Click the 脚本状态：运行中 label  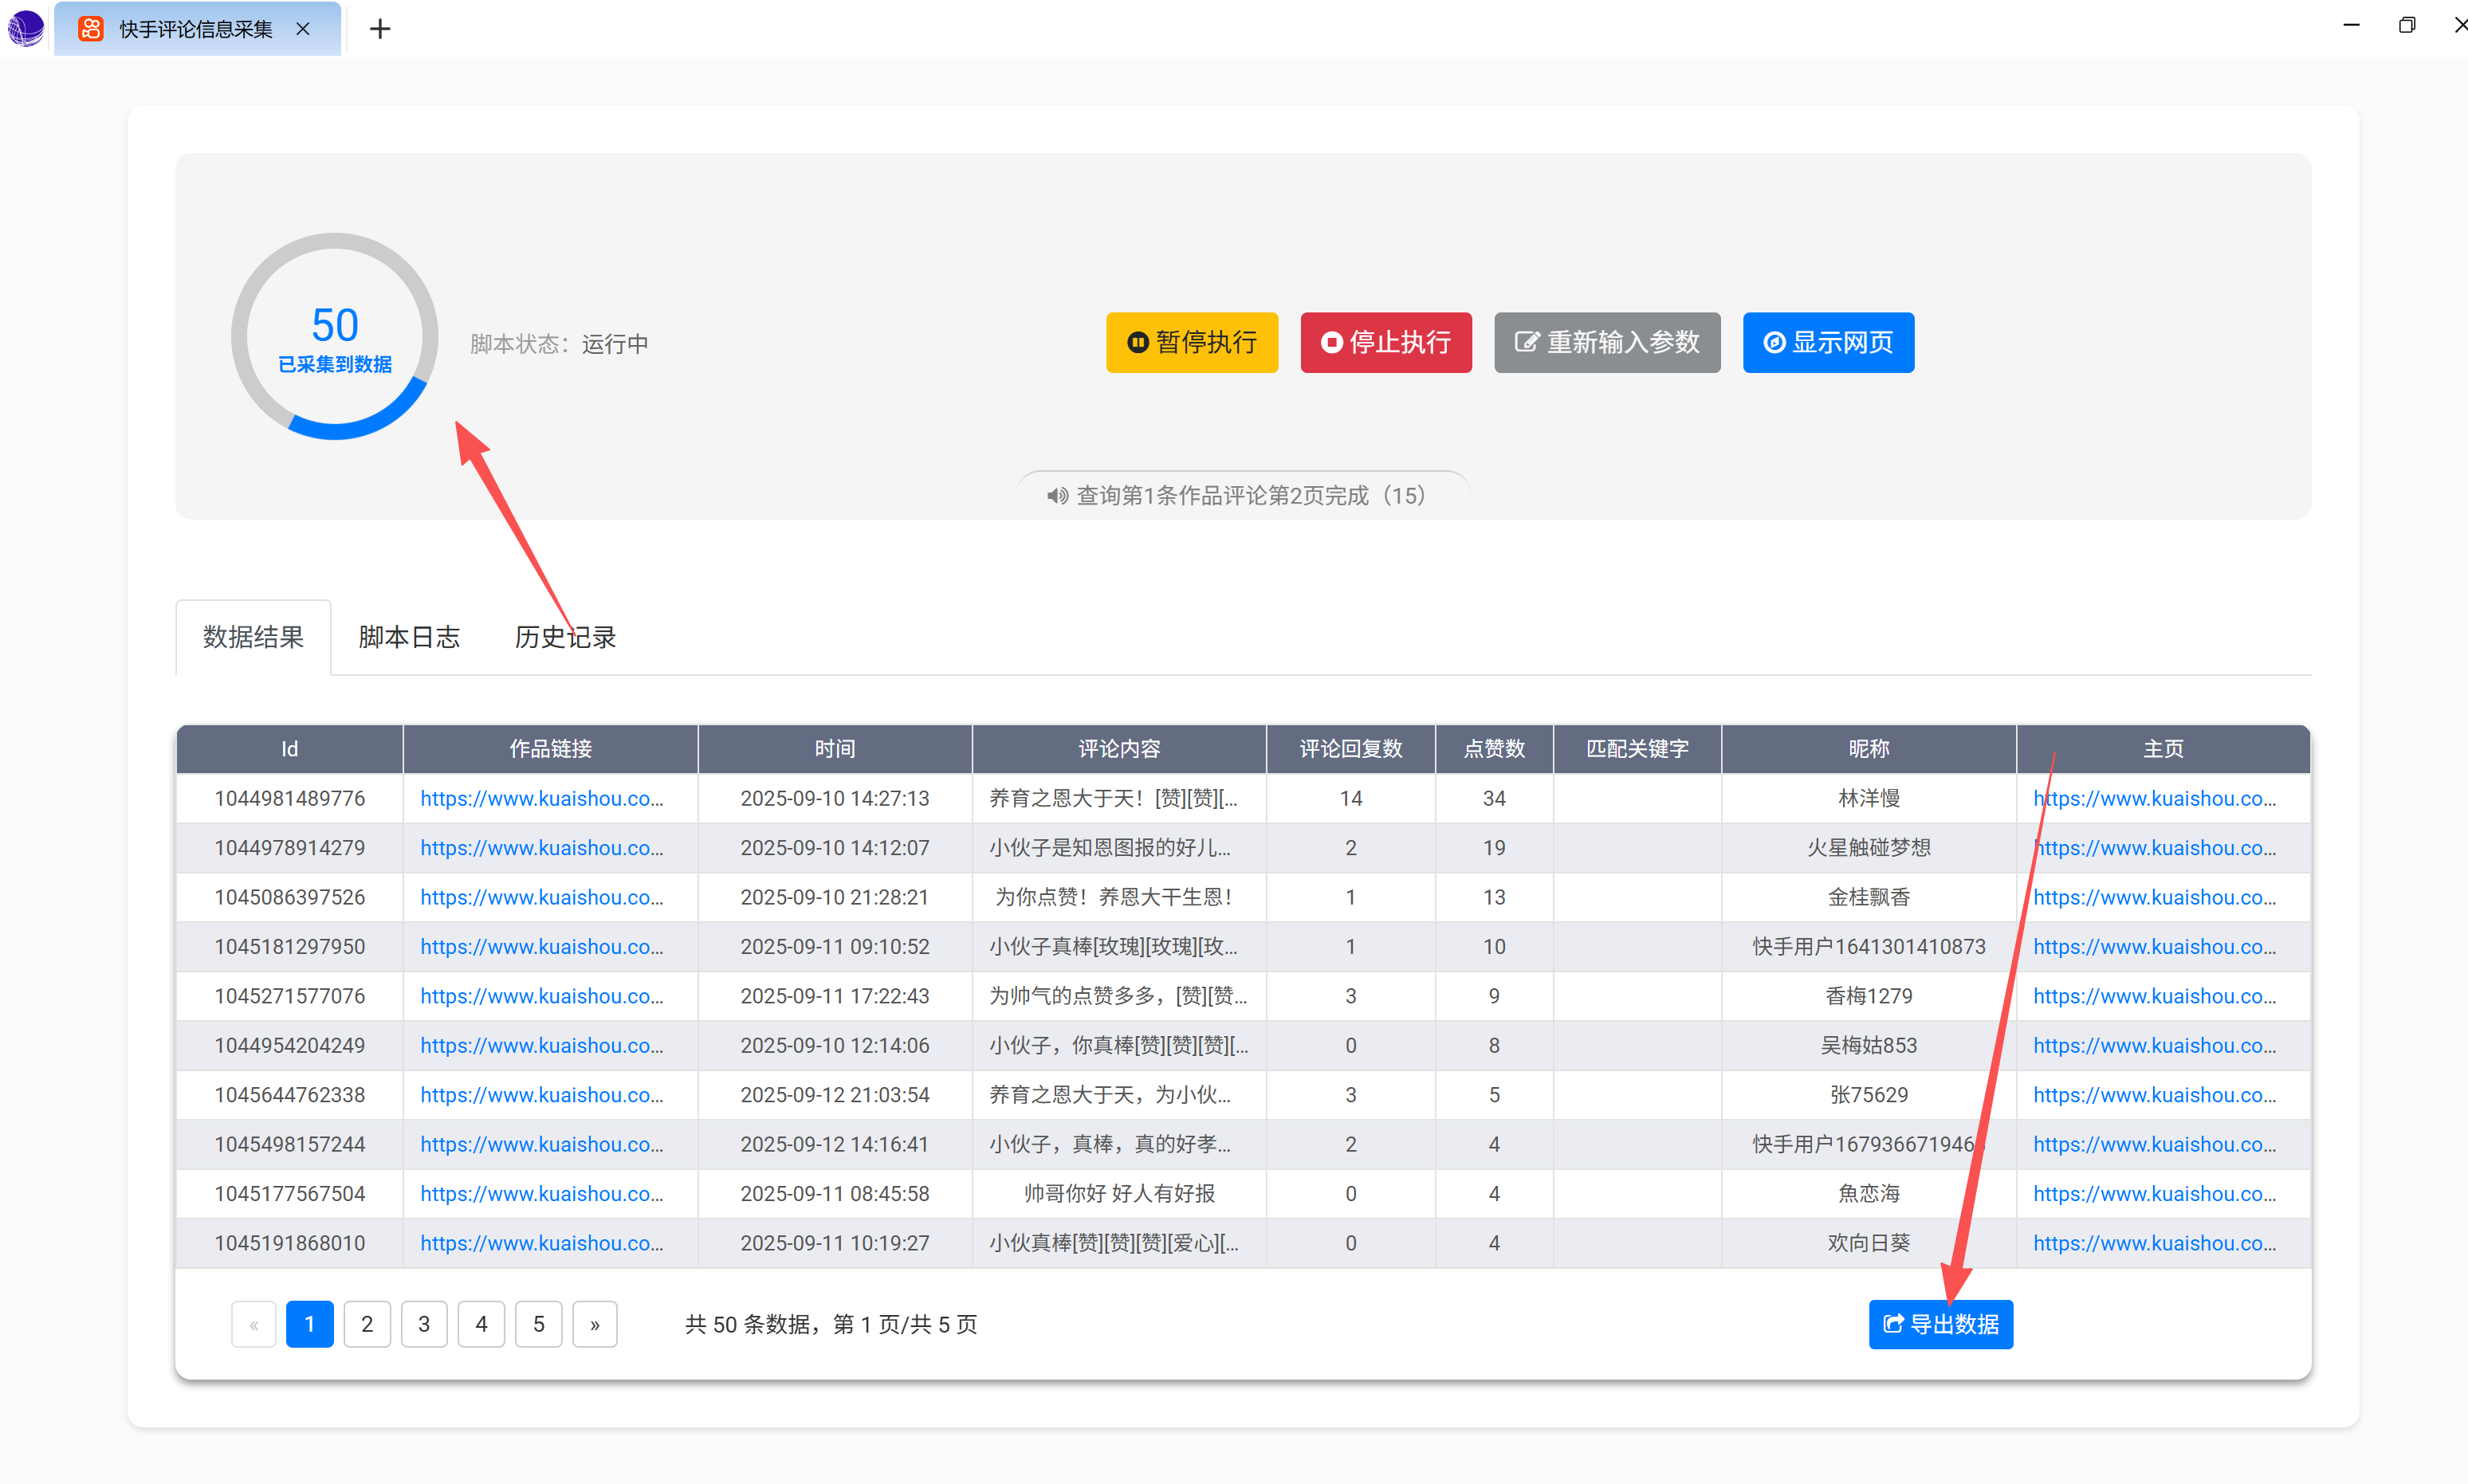pyautogui.click(x=559, y=344)
